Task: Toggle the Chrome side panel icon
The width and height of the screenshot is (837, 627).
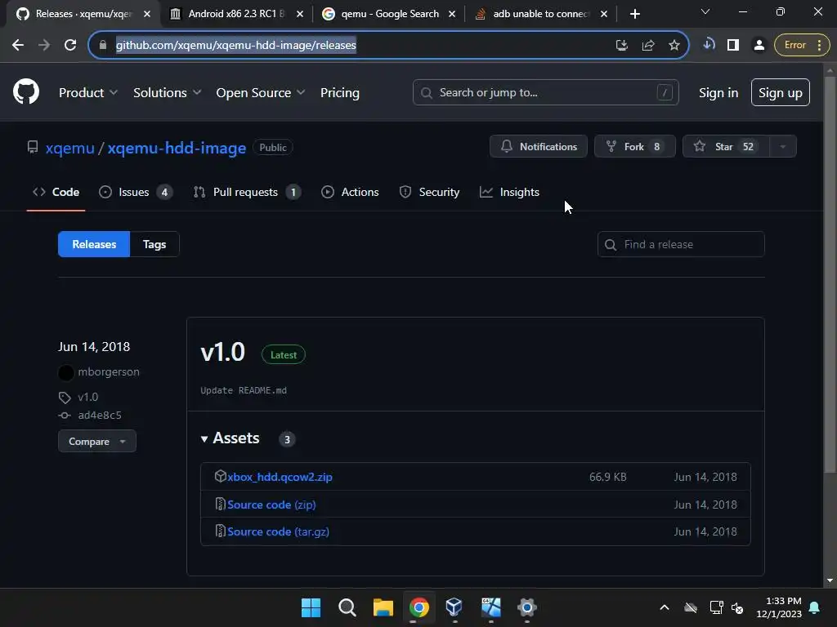Action: pyautogui.click(x=733, y=45)
